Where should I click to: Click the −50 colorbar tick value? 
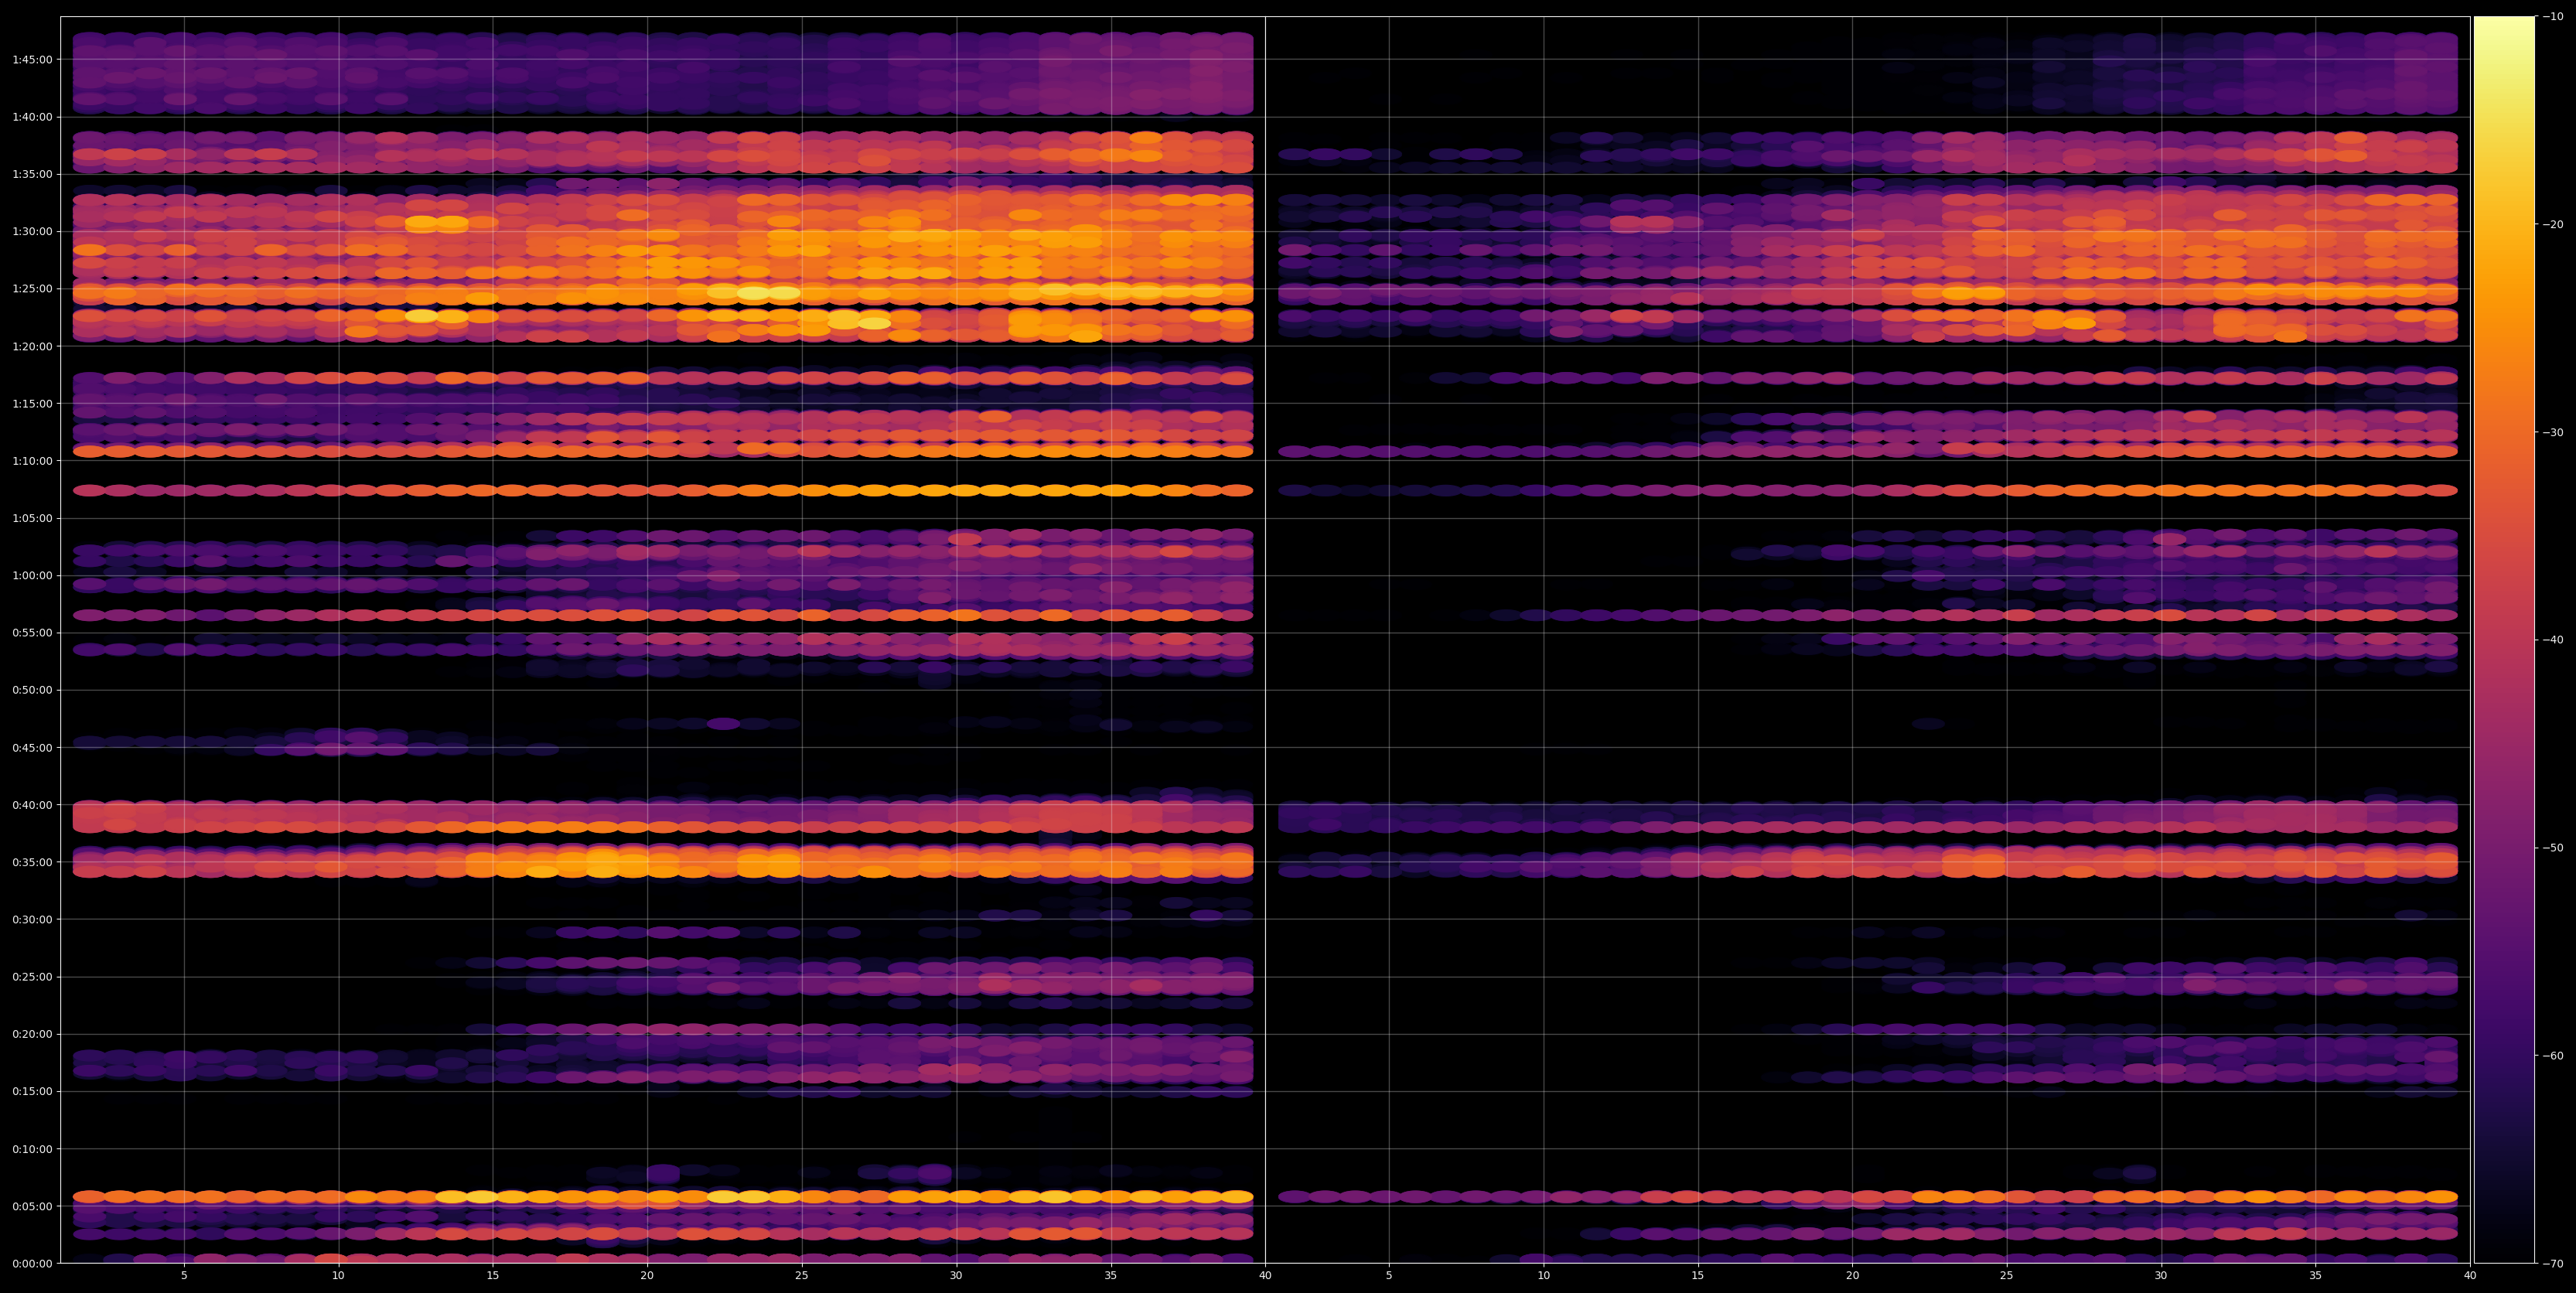click(2553, 848)
